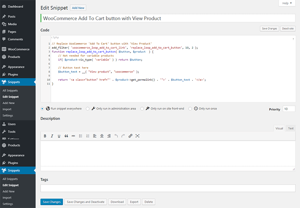Click the WooCommerce logo icon
300x208 pixels.
(4, 49)
